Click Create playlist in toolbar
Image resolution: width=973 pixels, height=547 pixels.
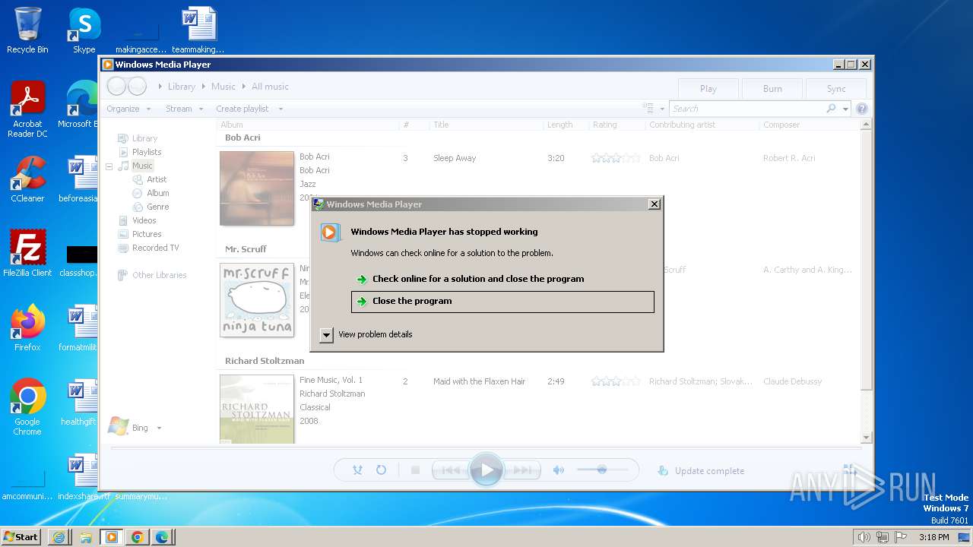tap(242, 109)
